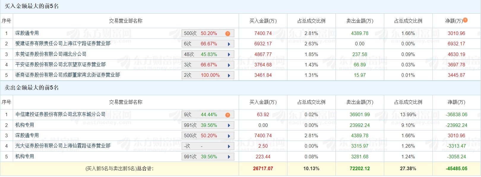Image resolution: width=481 pixels, height=177 pixels.
Task: Click orange question icon in 中信建投证券 row
Action: tap(228, 115)
